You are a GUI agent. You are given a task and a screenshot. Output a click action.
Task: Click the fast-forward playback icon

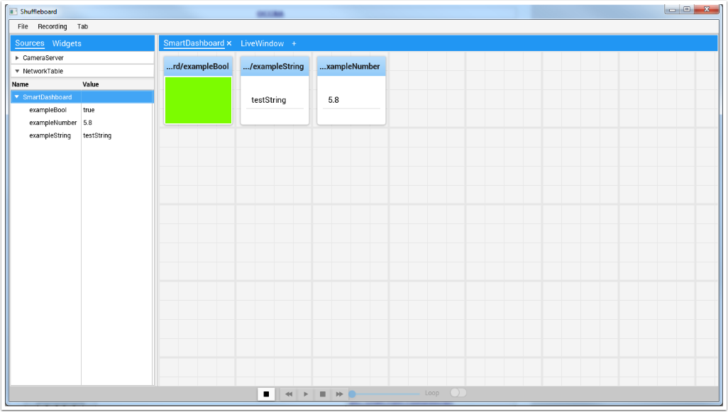pyautogui.click(x=339, y=394)
